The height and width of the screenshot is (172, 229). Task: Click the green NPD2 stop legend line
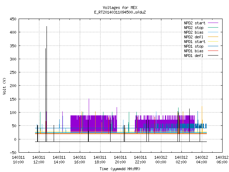[213, 28]
